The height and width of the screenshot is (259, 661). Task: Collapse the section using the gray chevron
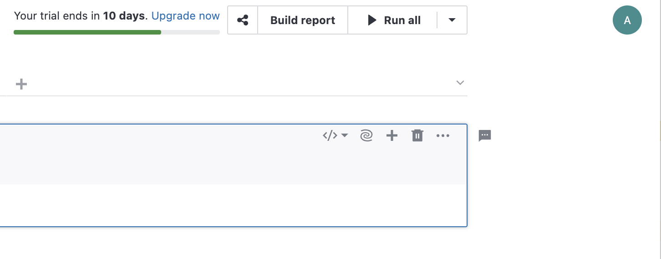(x=460, y=83)
